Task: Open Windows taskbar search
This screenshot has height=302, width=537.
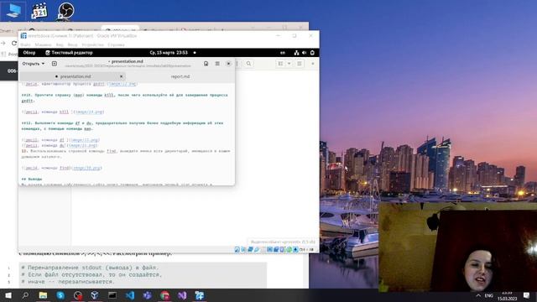Action: (x=25, y=295)
